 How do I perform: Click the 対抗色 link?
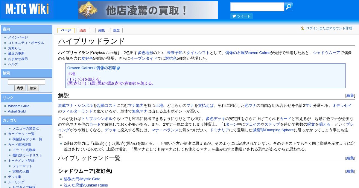(x=171, y=58)
